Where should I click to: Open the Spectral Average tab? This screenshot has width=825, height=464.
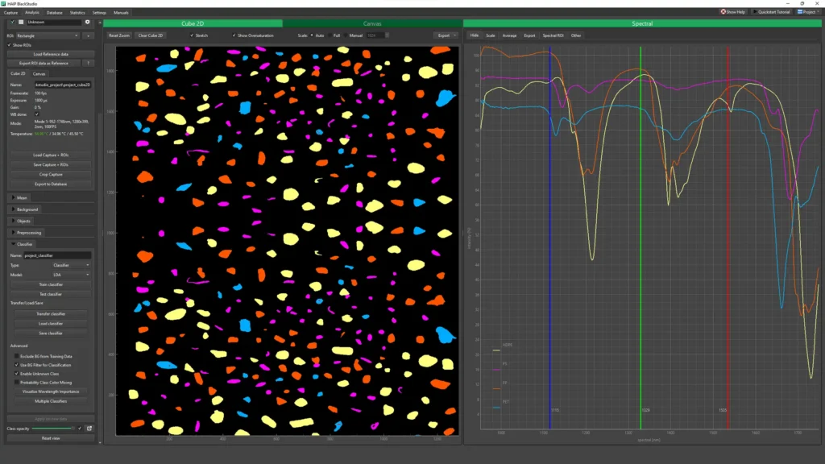click(509, 35)
